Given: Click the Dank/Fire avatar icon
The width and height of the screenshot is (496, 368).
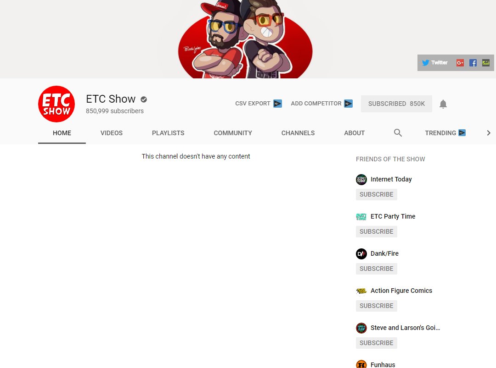Looking at the screenshot, I should click(361, 254).
